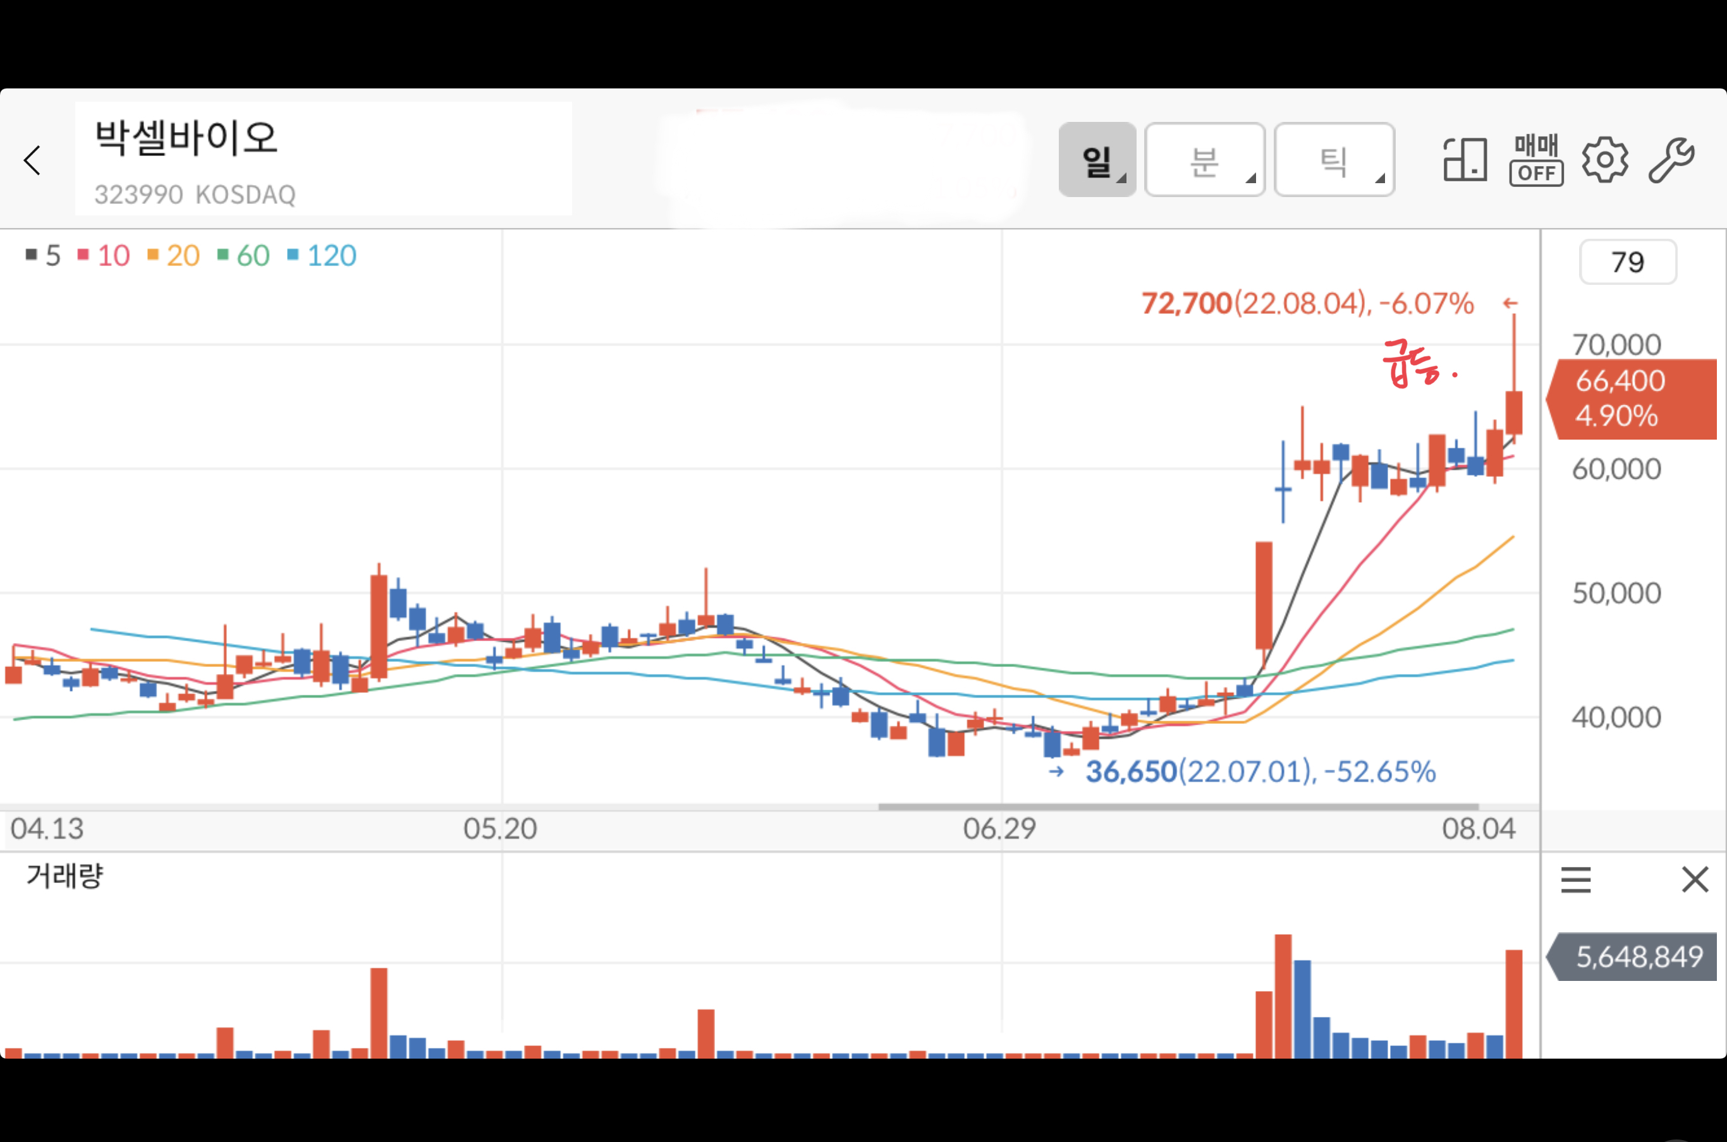Image resolution: width=1727 pixels, height=1142 pixels.
Task: Click the 72,700 high price label
Action: 1307,303
